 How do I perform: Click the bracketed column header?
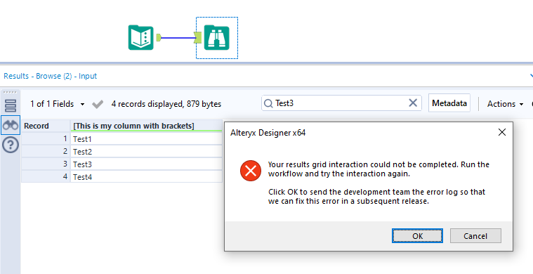(147, 126)
